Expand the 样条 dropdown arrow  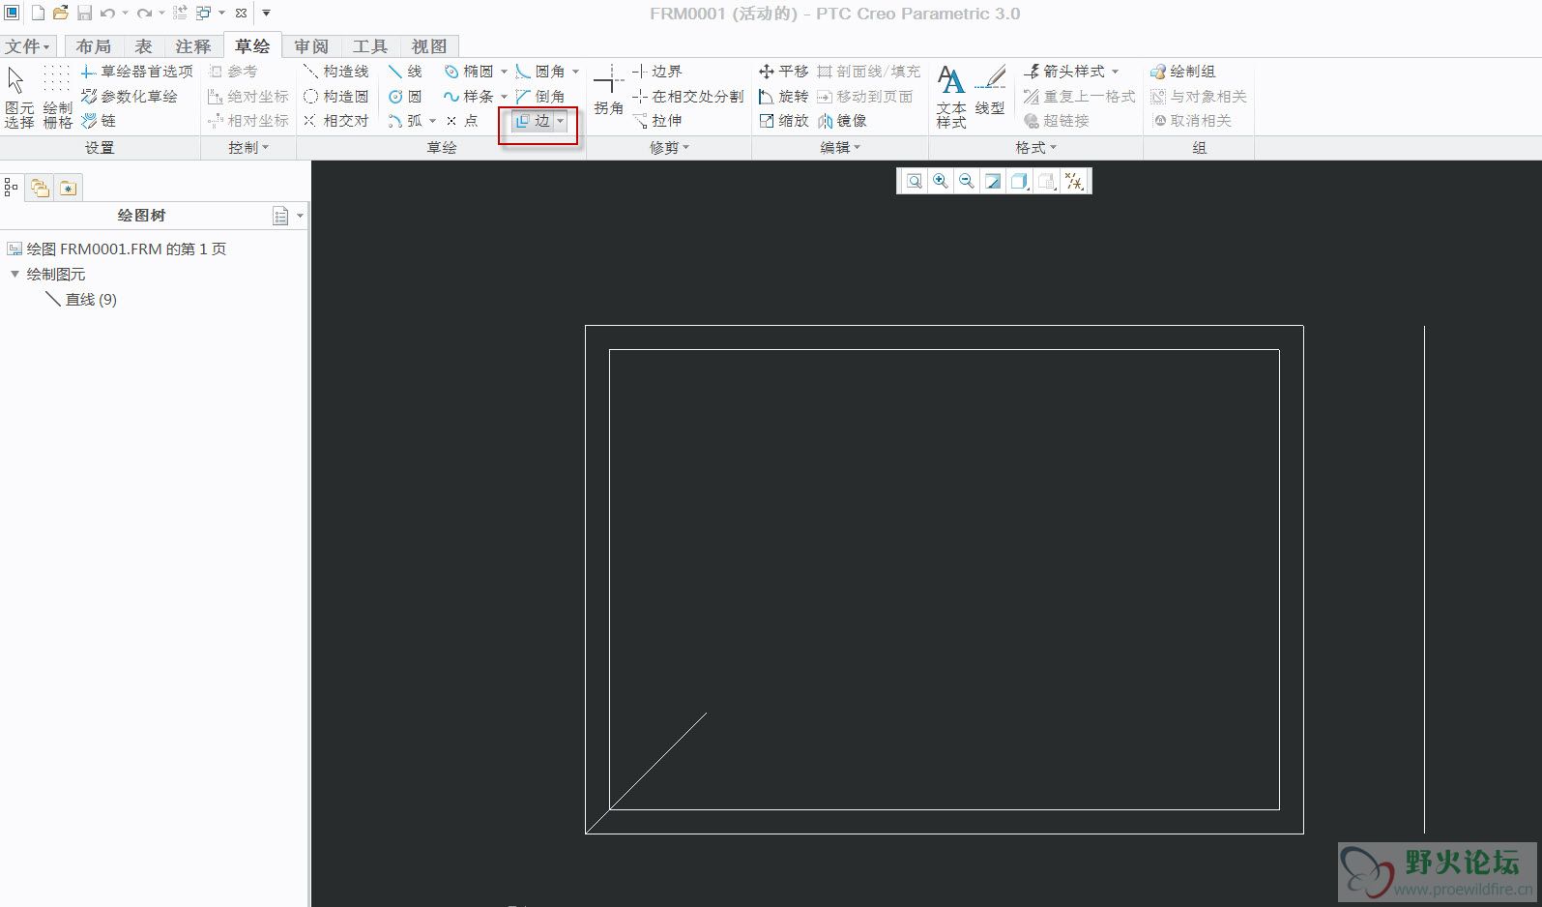[504, 97]
